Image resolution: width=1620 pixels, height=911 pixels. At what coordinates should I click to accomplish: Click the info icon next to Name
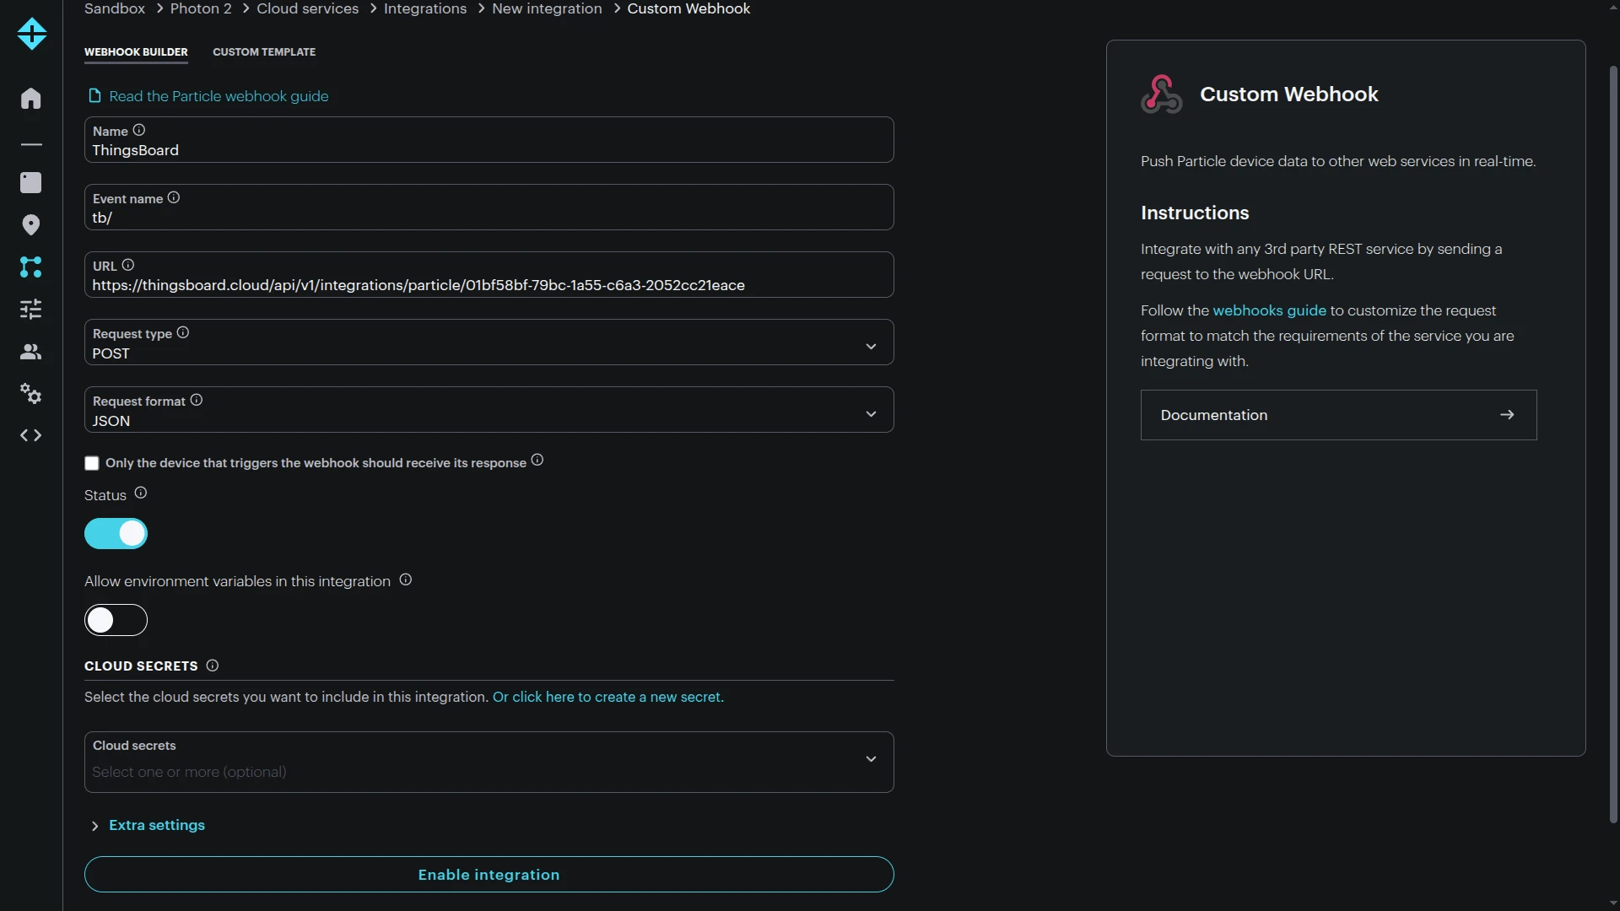point(139,130)
